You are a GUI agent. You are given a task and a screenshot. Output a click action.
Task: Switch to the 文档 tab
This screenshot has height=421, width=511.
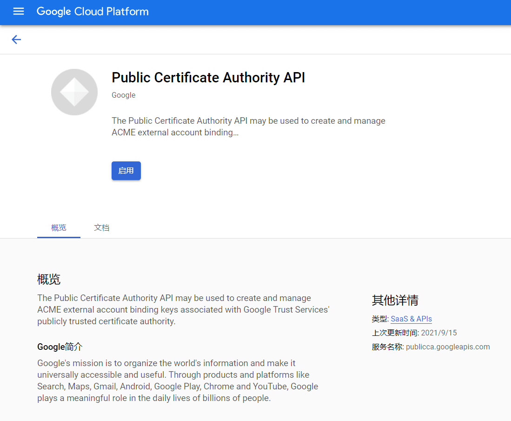point(102,227)
